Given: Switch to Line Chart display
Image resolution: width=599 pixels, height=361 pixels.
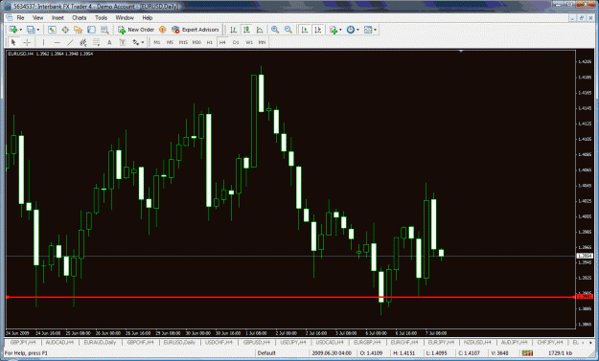Looking at the screenshot, I should coord(260,30).
